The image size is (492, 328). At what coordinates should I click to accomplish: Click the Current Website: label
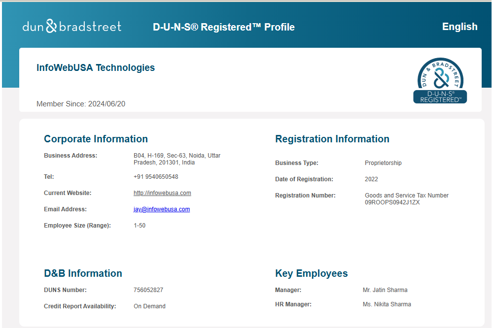[68, 193]
